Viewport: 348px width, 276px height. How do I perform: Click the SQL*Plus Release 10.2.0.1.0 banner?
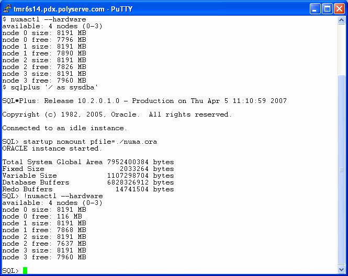pyautogui.click(x=144, y=101)
